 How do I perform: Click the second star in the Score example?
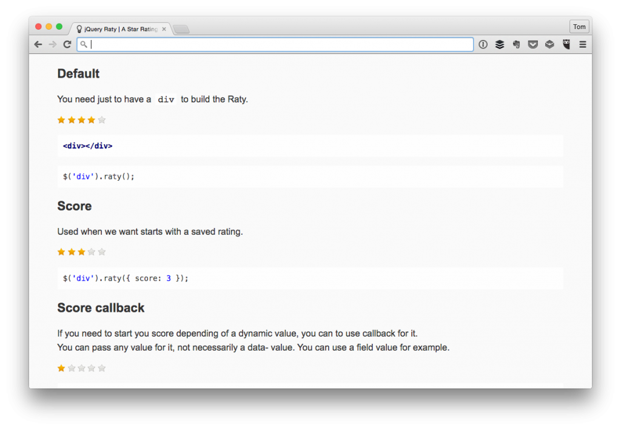point(72,252)
